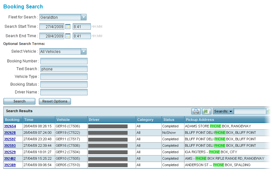Print the search results
The image size is (271, 171).
pyautogui.click(x=196, y=112)
